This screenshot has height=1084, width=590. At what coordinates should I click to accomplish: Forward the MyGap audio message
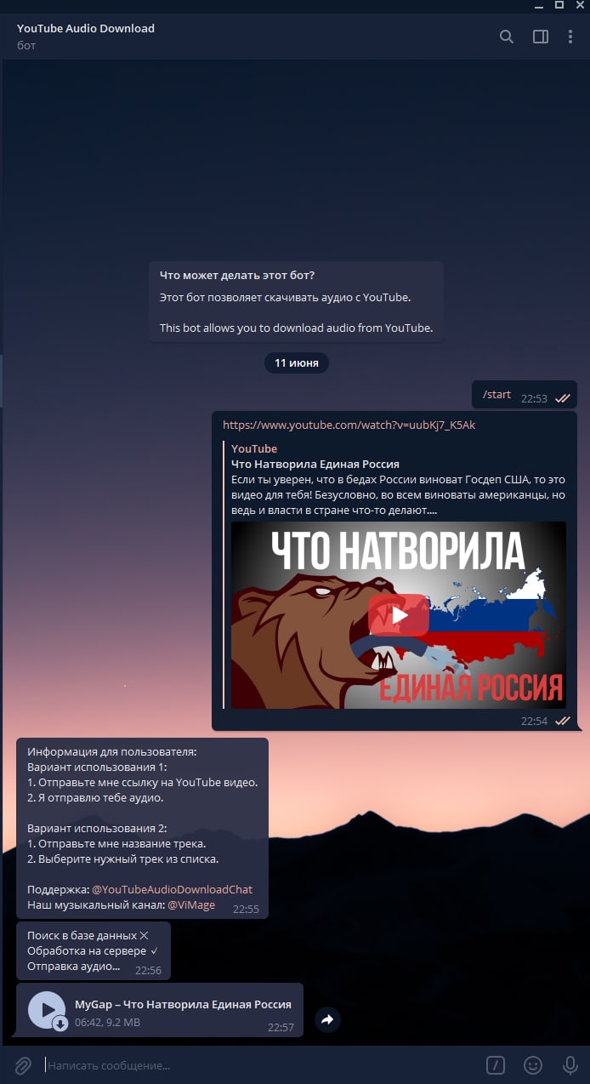click(x=328, y=1020)
